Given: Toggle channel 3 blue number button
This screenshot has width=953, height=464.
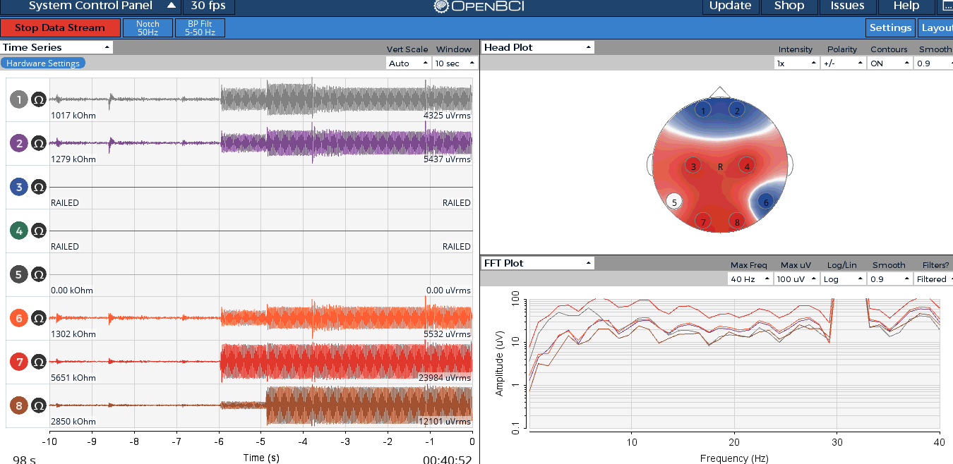Looking at the screenshot, I should tap(19, 187).
